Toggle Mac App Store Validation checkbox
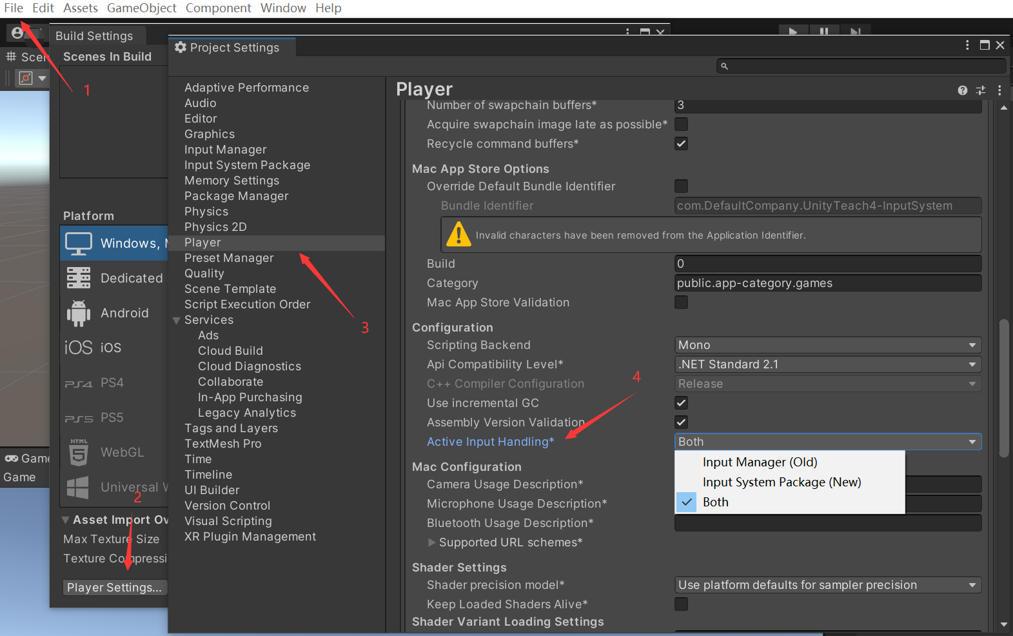The height and width of the screenshot is (636, 1013). (681, 302)
